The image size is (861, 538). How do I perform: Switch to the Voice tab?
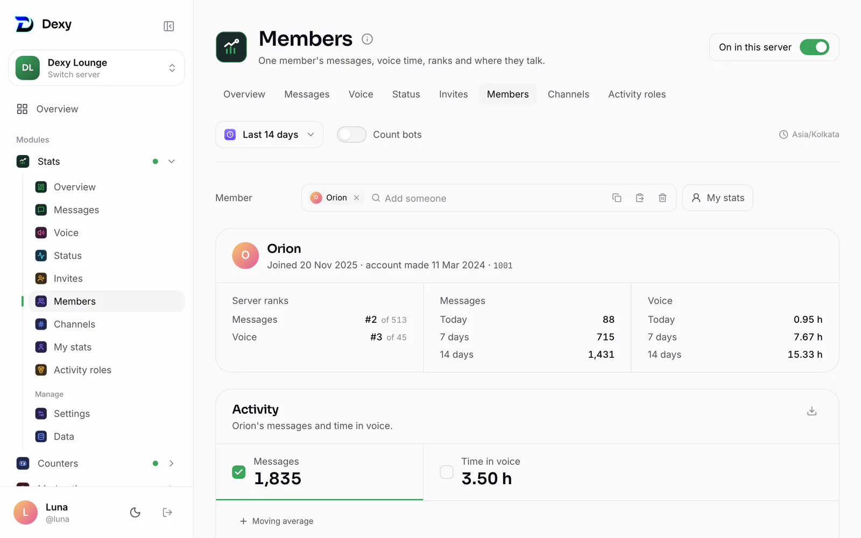click(361, 94)
